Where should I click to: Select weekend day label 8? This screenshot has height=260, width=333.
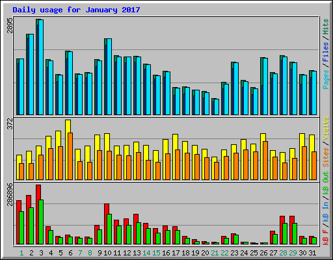tap(90, 253)
